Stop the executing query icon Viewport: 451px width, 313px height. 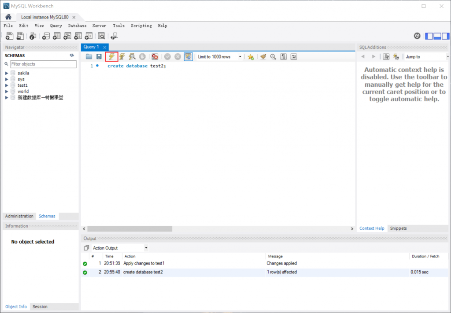(142, 57)
